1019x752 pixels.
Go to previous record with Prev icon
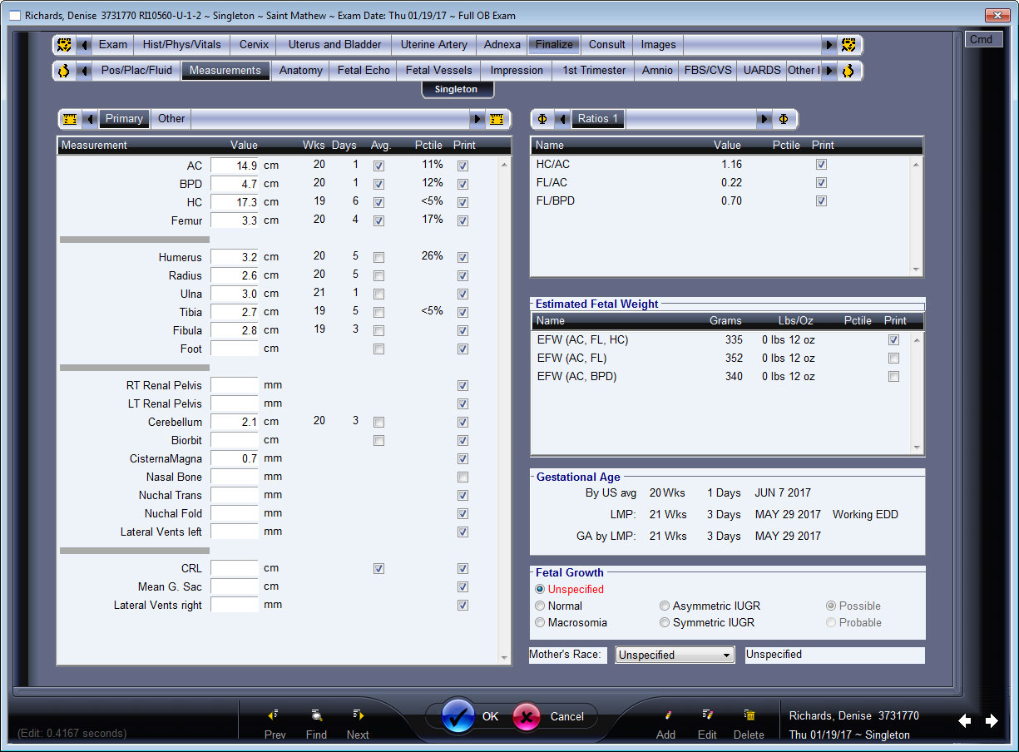(274, 715)
